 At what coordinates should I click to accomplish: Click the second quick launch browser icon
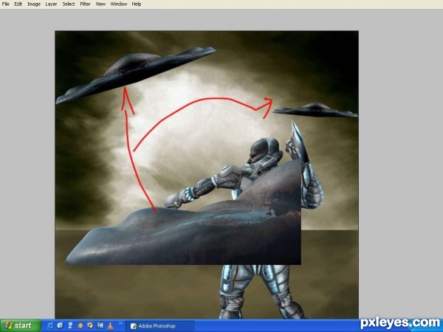(61, 325)
